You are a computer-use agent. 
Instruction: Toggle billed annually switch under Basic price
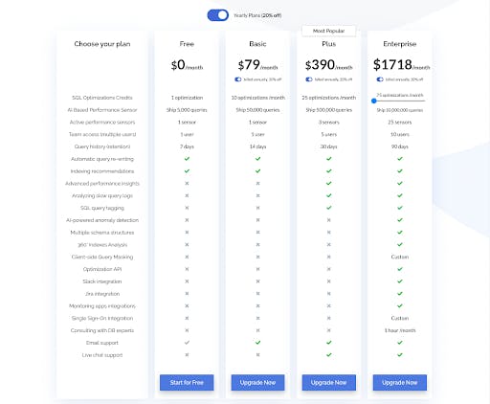(x=238, y=79)
